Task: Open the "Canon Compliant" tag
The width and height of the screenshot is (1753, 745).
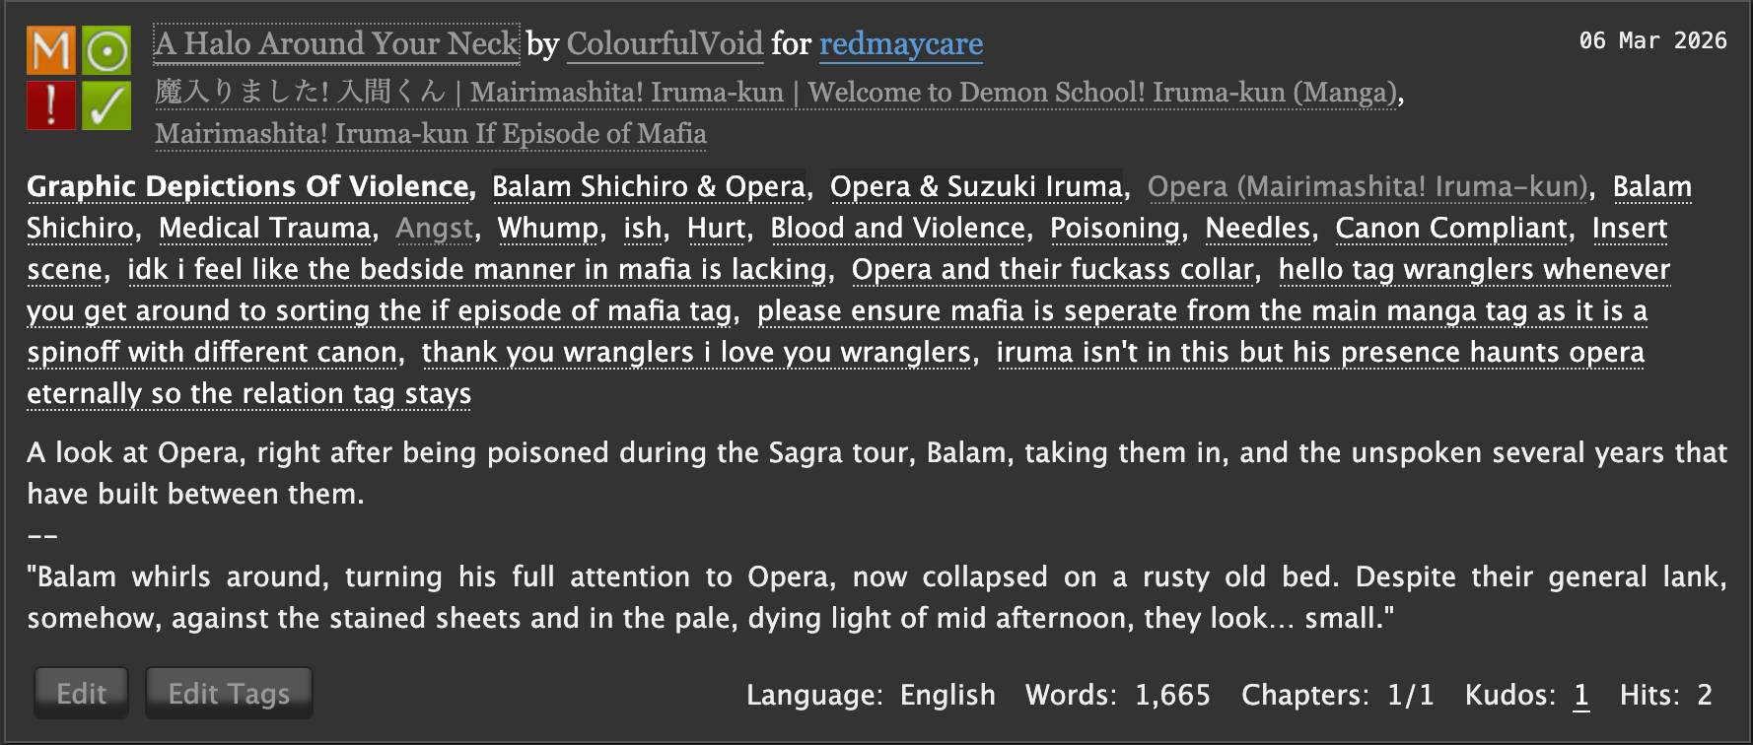Action: coord(1450,228)
